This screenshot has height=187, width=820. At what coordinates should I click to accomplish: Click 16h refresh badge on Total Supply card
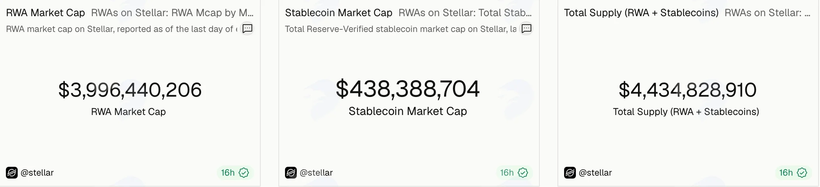pos(786,173)
